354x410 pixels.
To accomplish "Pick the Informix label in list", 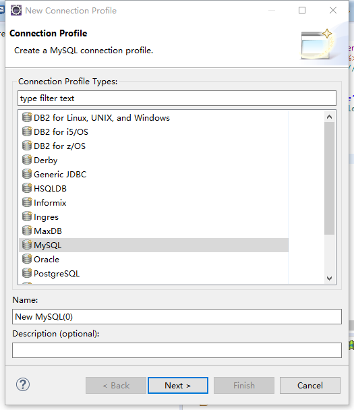I will (x=50, y=203).
